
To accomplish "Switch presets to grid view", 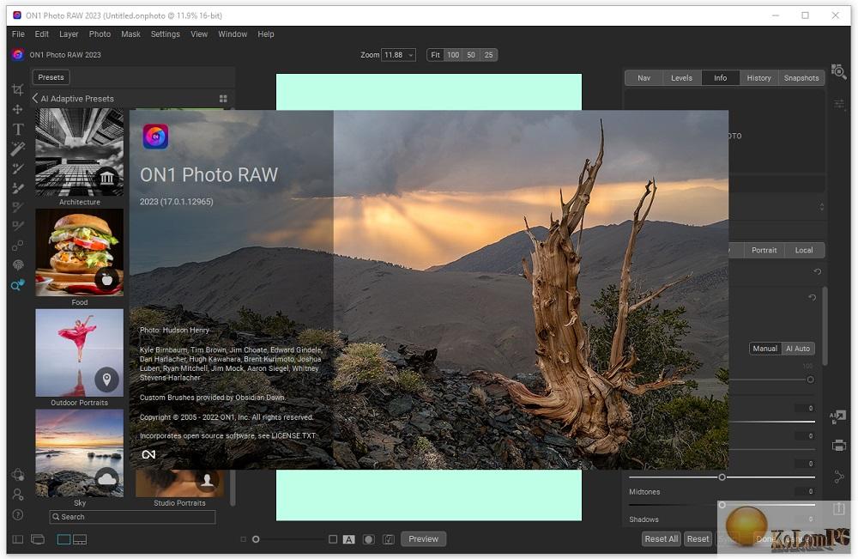I will click(x=223, y=99).
